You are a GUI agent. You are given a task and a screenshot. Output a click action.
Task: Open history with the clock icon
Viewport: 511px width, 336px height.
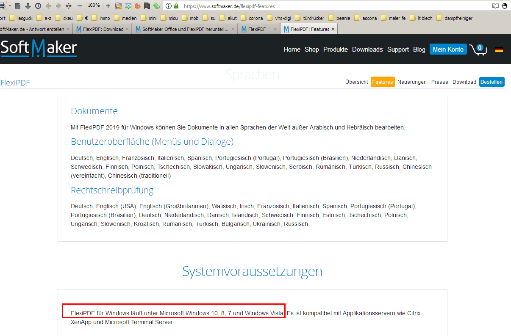click(38, 6)
